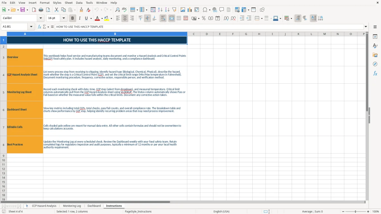Toggle Merge and Center Cells
The height and width of the screenshot is (214, 381).
click(x=171, y=18)
